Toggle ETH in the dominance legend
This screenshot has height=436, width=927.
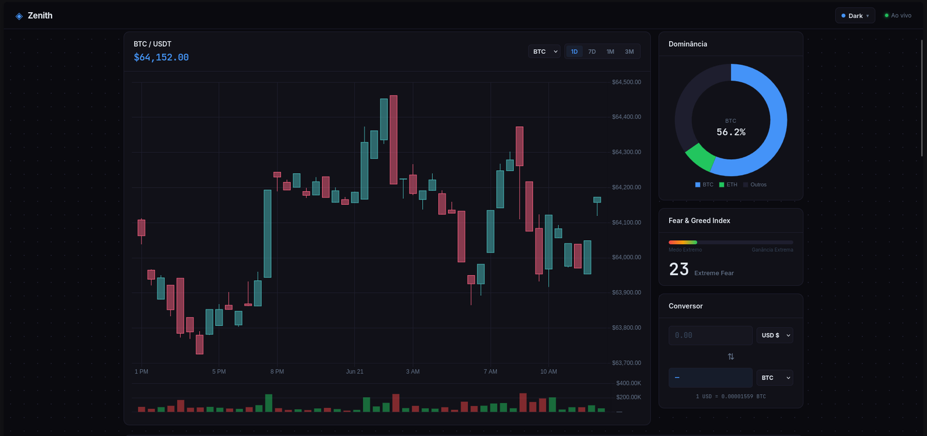pos(728,185)
